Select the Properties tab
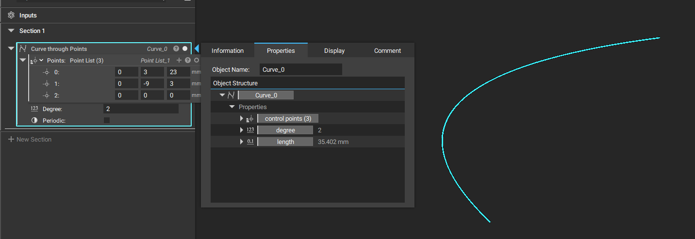This screenshot has width=695, height=239. point(281,50)
